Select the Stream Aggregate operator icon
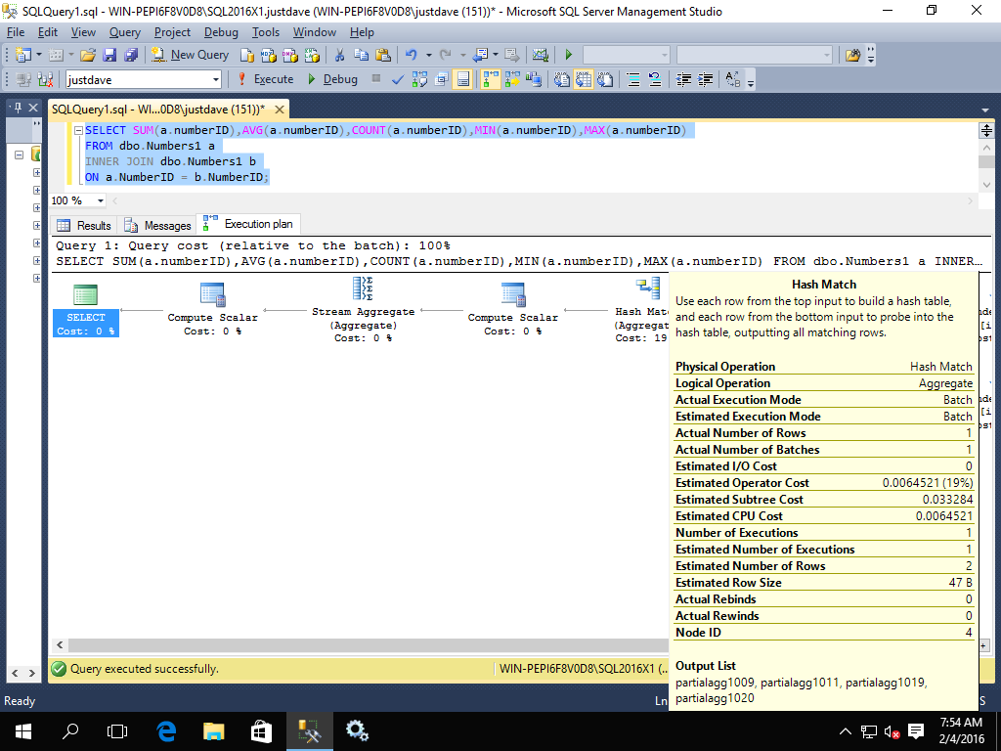Viewport: 1001px width, 751px height. coord(363,288)
